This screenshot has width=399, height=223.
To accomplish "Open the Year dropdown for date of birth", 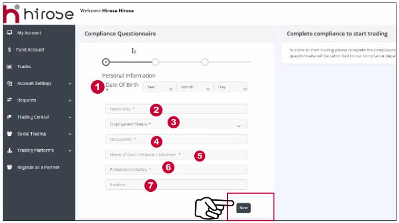I will click(x=160, y=87).
